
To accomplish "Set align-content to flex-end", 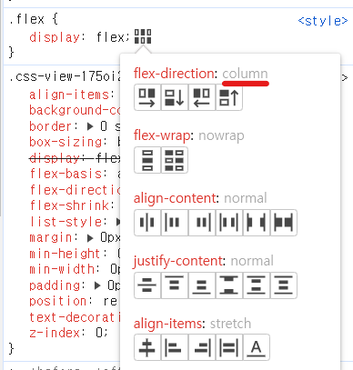I will coord(202,223).
